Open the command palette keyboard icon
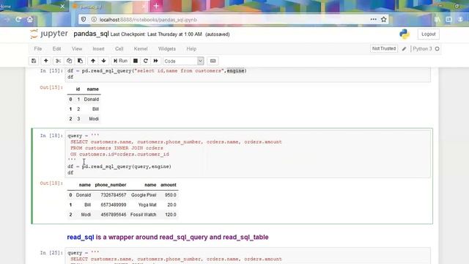This screenshot has width=469, height=264. click(x=213, y=61)
